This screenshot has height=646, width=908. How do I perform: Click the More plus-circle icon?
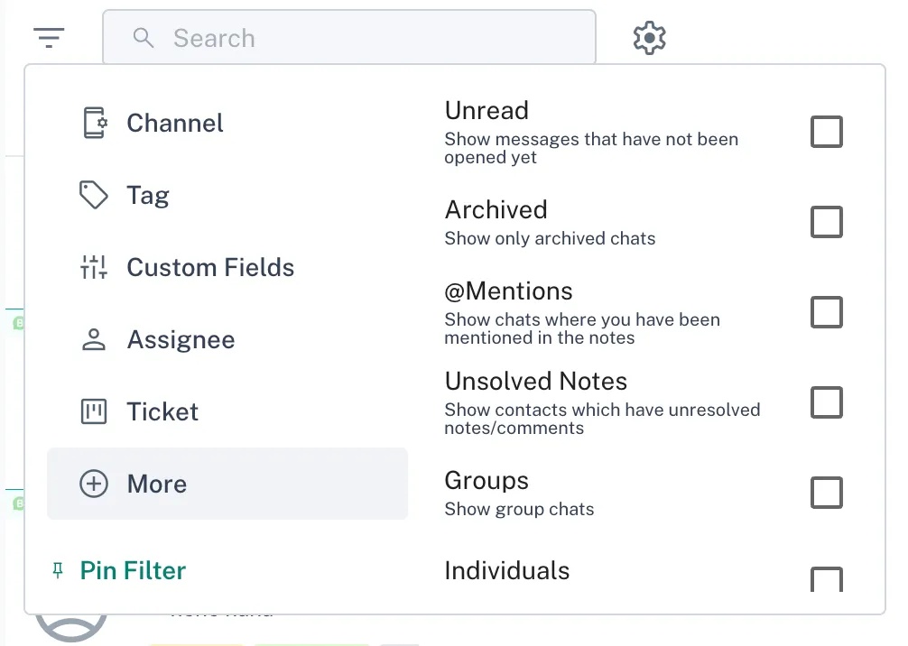coord(94,484)
